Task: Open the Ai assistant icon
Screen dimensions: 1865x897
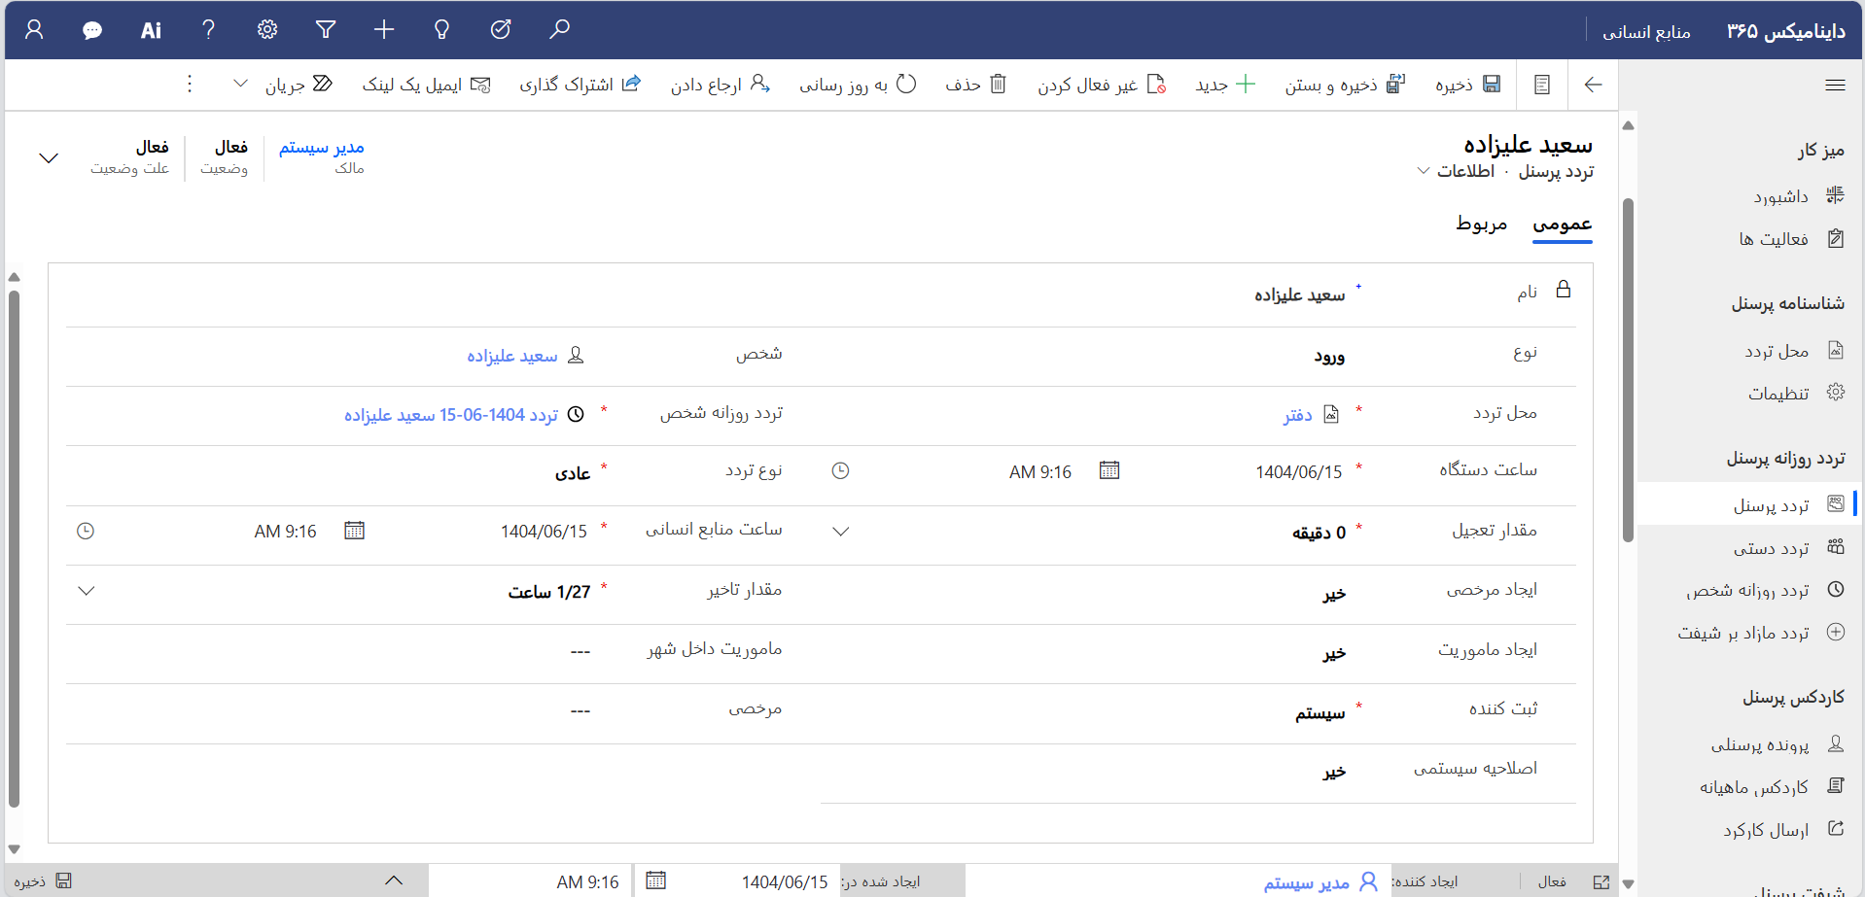Action: (151, 30)
